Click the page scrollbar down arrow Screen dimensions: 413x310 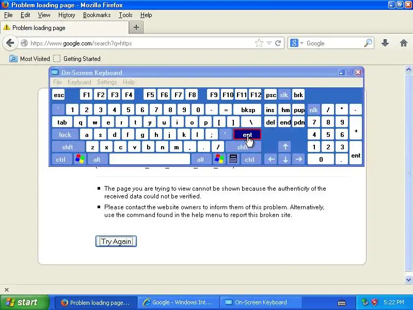tap(408, 280)
